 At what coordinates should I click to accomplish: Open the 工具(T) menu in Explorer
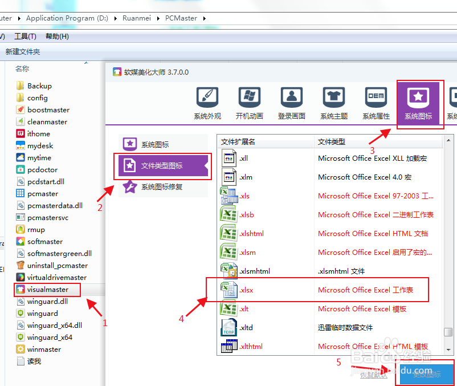25,36
